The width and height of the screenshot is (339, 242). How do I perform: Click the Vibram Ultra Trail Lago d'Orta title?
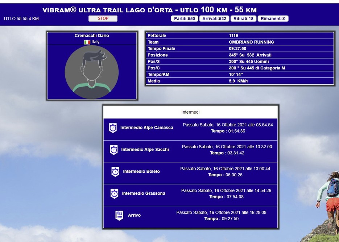point(150,10)
